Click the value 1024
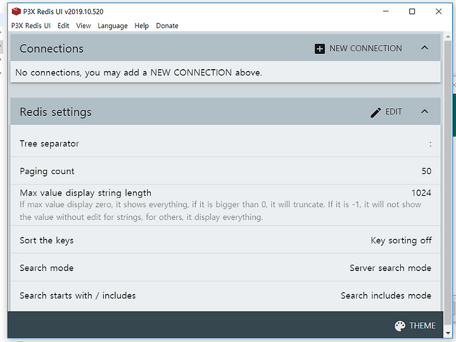Screen dimensions: 456x342 (x=421, y=193)
